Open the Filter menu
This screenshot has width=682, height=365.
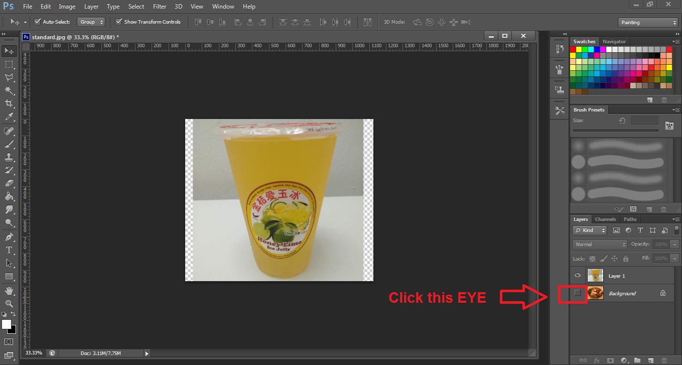160,7
